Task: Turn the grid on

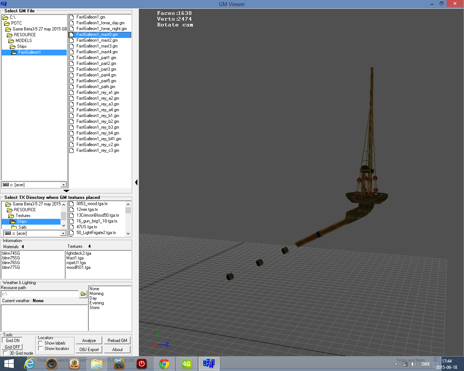Action: pyautogui.click(x=12, y=341)
